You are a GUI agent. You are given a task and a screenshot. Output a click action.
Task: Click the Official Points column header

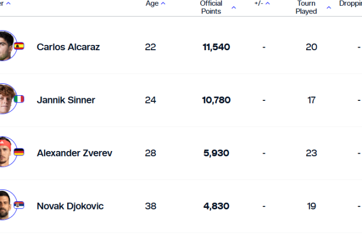click(211, 7)
